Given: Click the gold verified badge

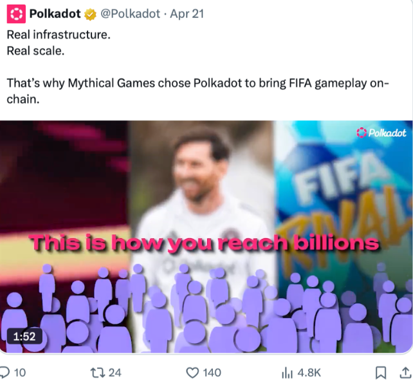Looking at the screenshot, I should 90,14.
